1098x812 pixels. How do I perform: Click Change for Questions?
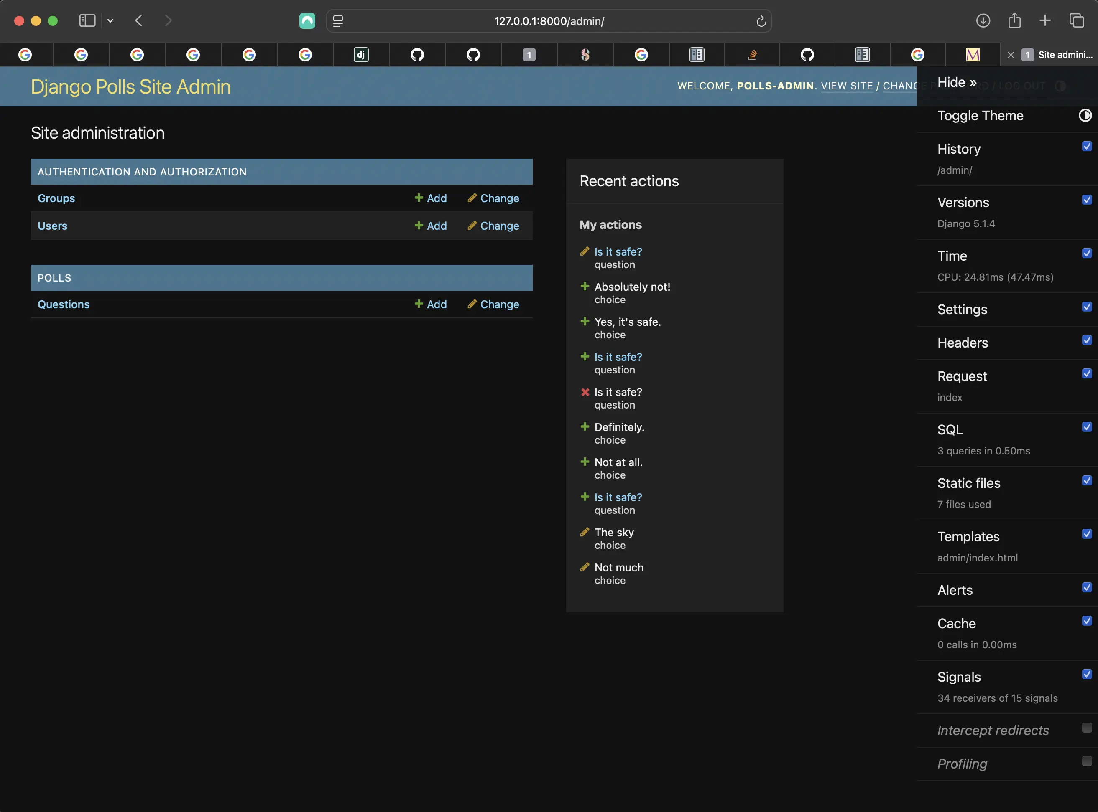point(493,304)
